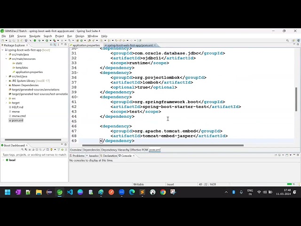This screenshot has width=301, height=226.
Task: Expand JRE System Library node
Action: point(6,81)
